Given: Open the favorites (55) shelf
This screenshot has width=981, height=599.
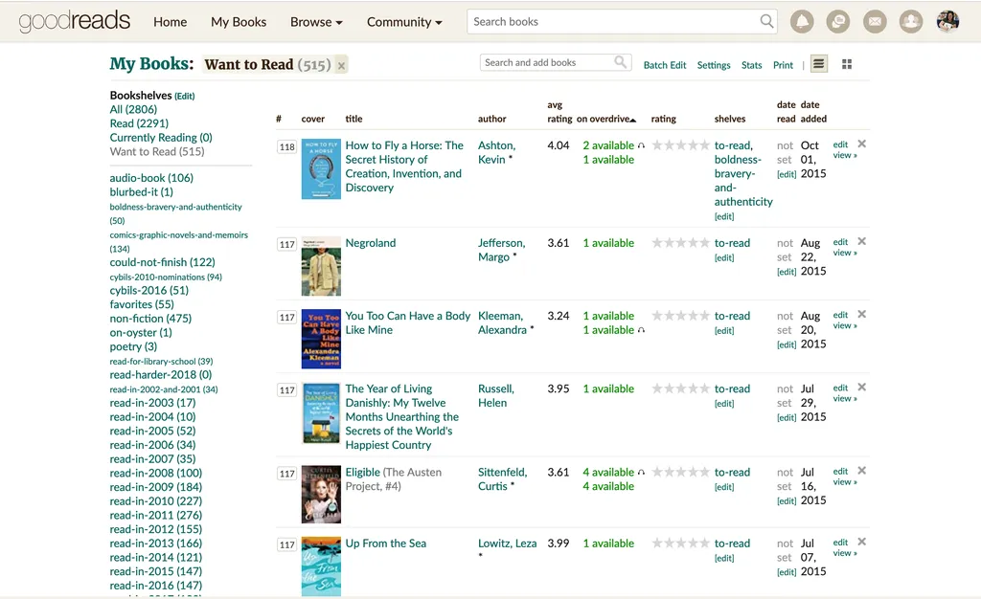Looking at the screenshot, I should 142,304.
